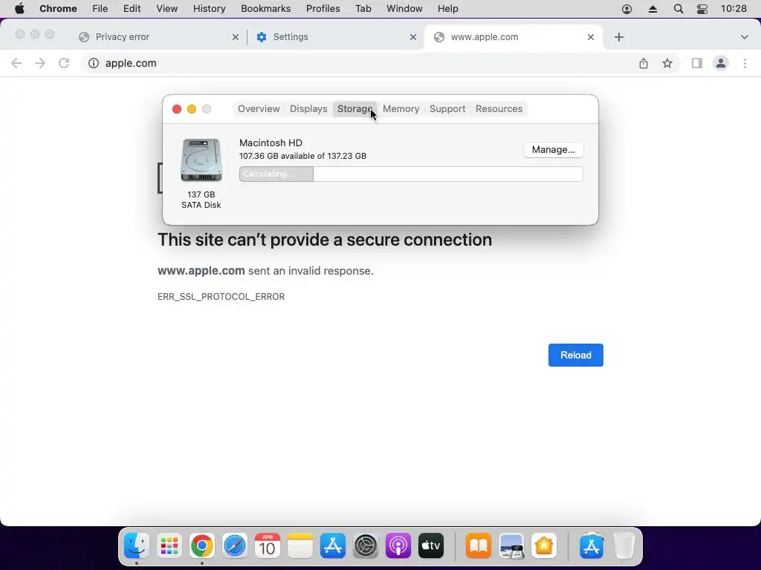Close the Settings tab

(413, 37)
